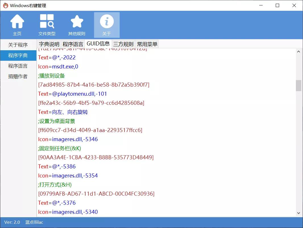Click the comment ;设置为桌面背景
Image resolution: width=303 pixels, height=228 pixels.
pos(57,121)
